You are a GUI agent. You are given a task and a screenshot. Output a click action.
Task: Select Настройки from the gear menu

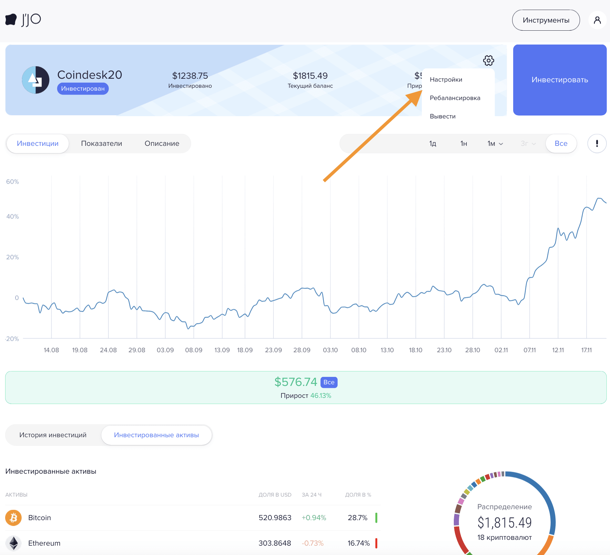(446, 79)
